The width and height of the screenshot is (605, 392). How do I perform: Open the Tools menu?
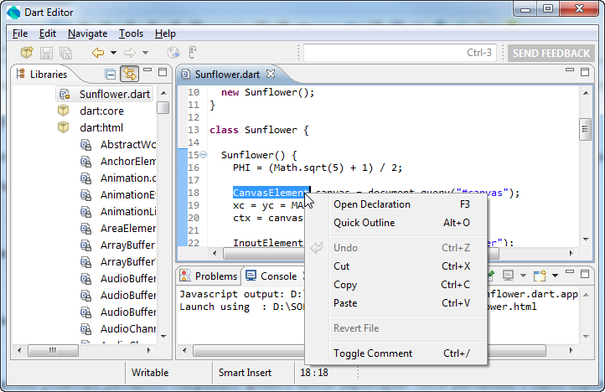131,34
